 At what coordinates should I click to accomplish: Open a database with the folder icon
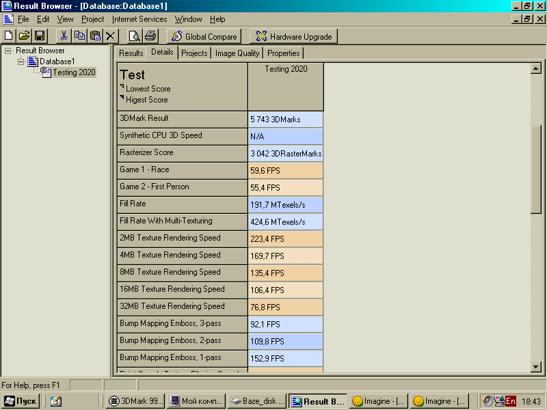24,36
